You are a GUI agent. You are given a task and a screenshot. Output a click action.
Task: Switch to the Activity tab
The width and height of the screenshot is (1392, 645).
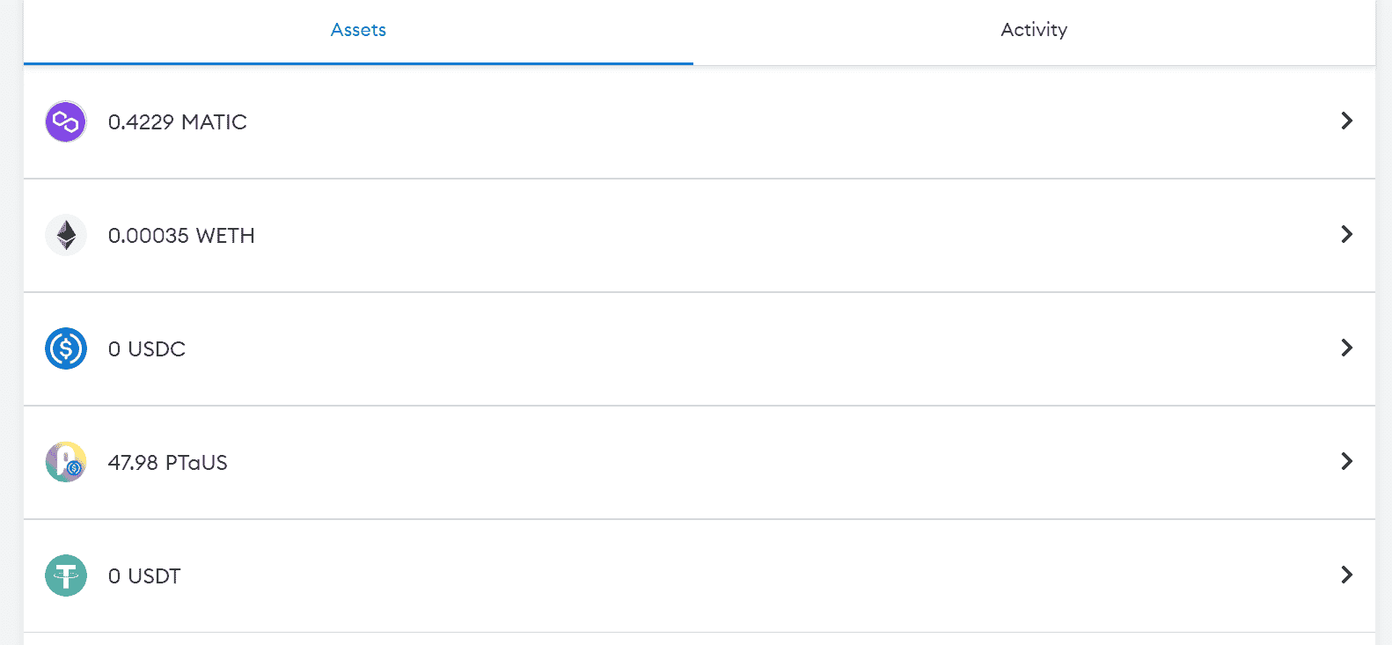click(1034, 31)
